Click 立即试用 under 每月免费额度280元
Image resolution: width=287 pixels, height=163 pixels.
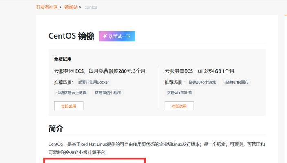click(68, 106)
